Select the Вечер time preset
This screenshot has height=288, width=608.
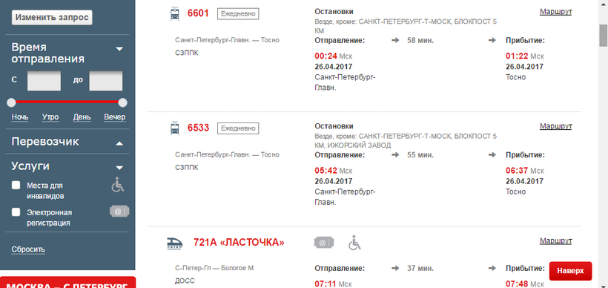coord(115,117)
